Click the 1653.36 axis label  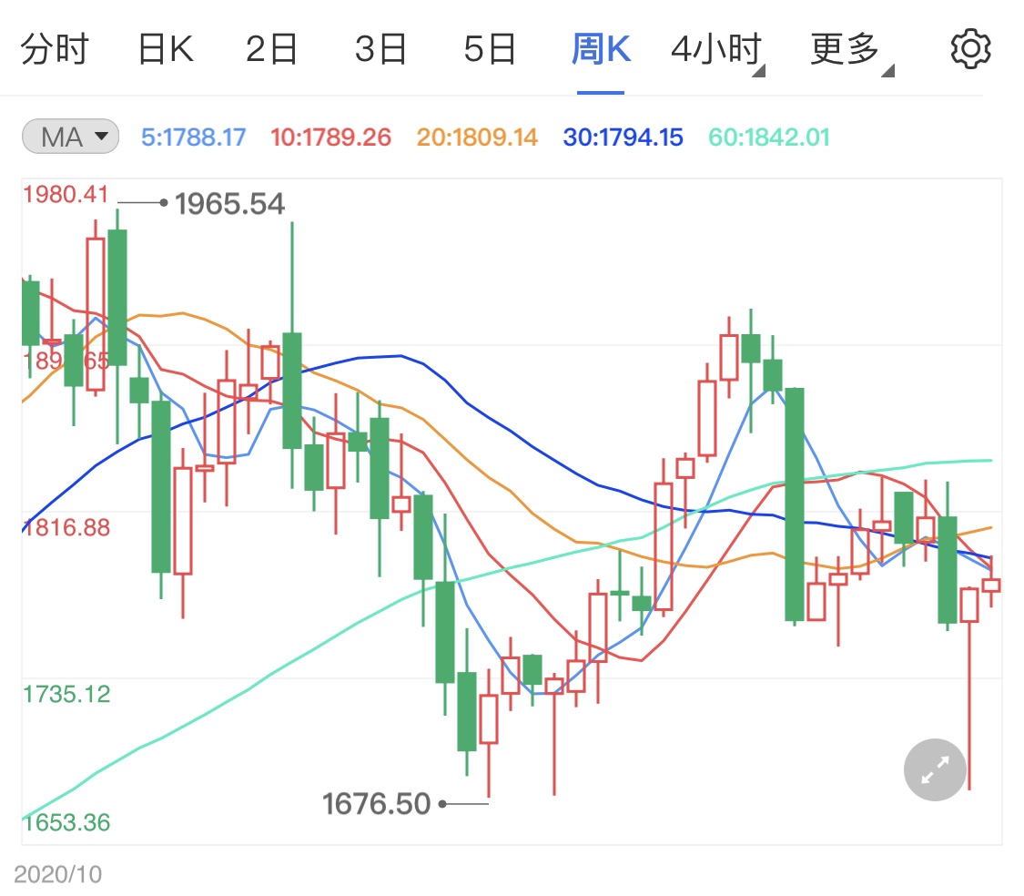tap(66, 822)
